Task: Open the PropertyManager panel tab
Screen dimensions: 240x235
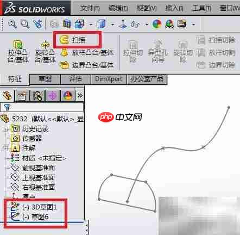Action: coord(22,96)
